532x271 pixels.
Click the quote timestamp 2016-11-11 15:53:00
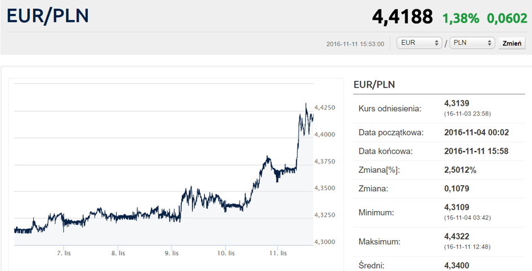pos(355,44)
